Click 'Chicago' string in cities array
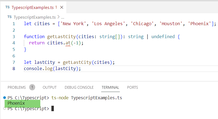Viewport: 218px width, 119px height. pyautogui.click(x=142, y=24)
